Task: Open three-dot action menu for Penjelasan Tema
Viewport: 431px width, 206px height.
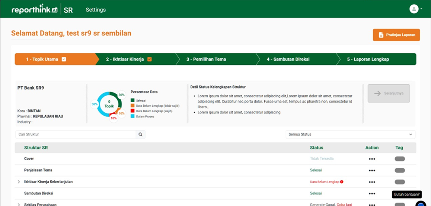Action: click(372, 171)
